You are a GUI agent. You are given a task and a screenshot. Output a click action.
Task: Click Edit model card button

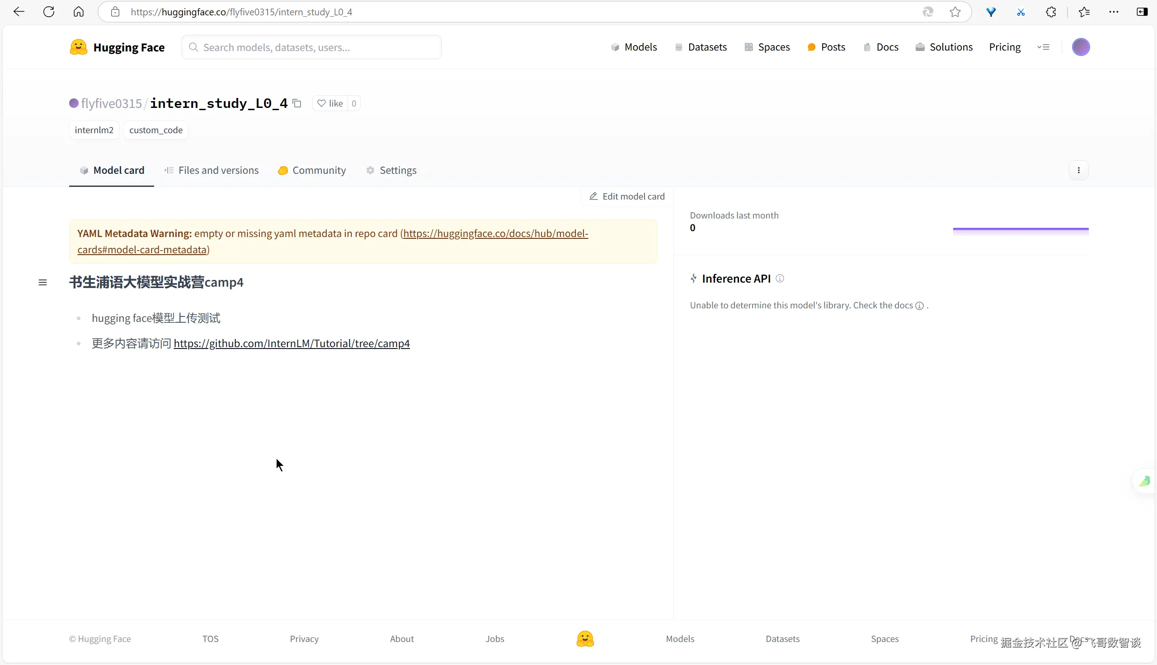click(x=627, y=196)
